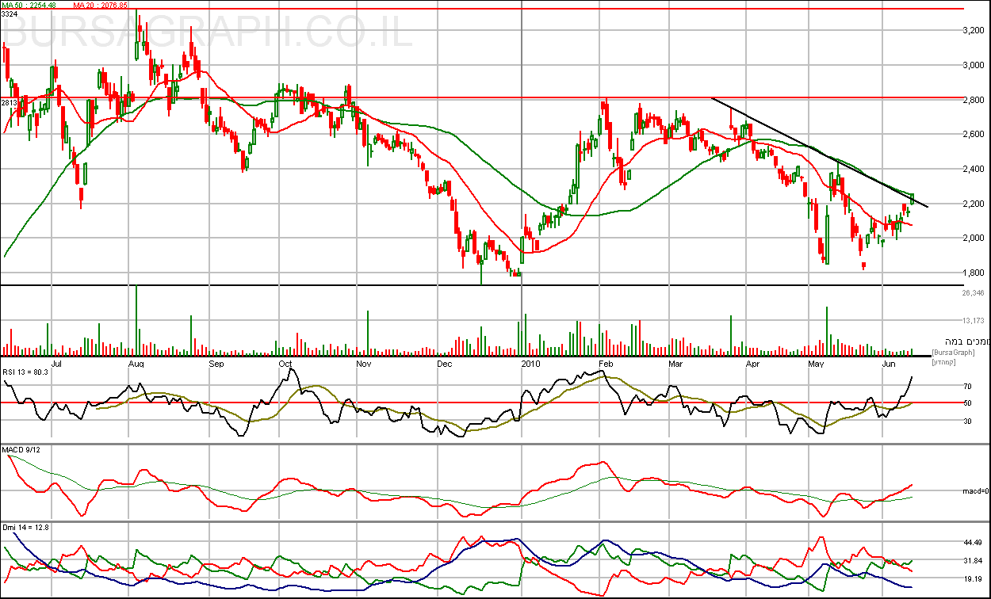Screen dimensions: 991x599
Task: Select the 2813 horizontal line label
Action: [x=9, y=102]
